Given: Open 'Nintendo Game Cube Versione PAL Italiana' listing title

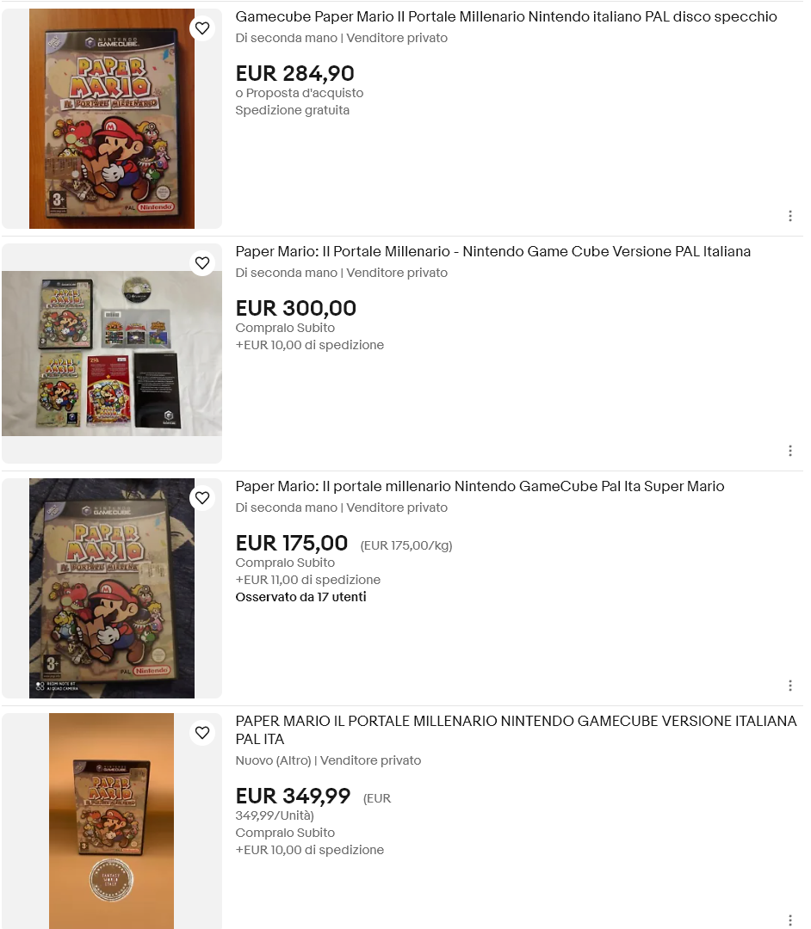Looking at the screenshot, I should tap(492, 251).
